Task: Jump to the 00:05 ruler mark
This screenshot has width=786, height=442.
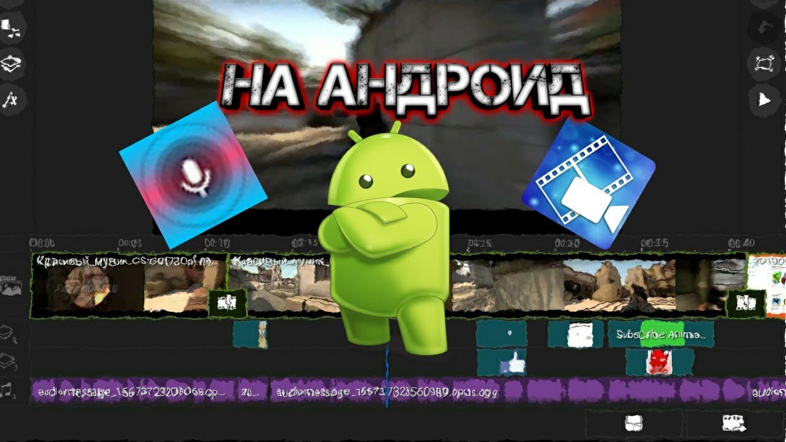Action: (x=130, y=243)
